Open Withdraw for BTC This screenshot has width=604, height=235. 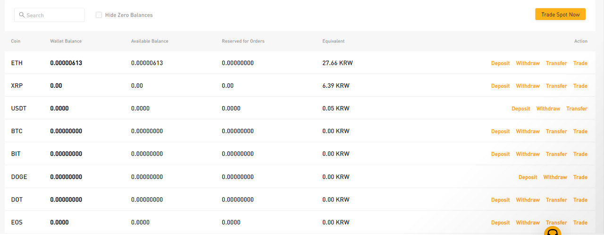[x=528, y=131]
